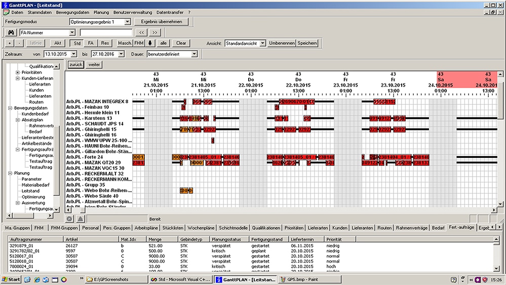This screenshot has width=506, height=285.
Task: Click the weiter button
Action: (x=94, y=64)
